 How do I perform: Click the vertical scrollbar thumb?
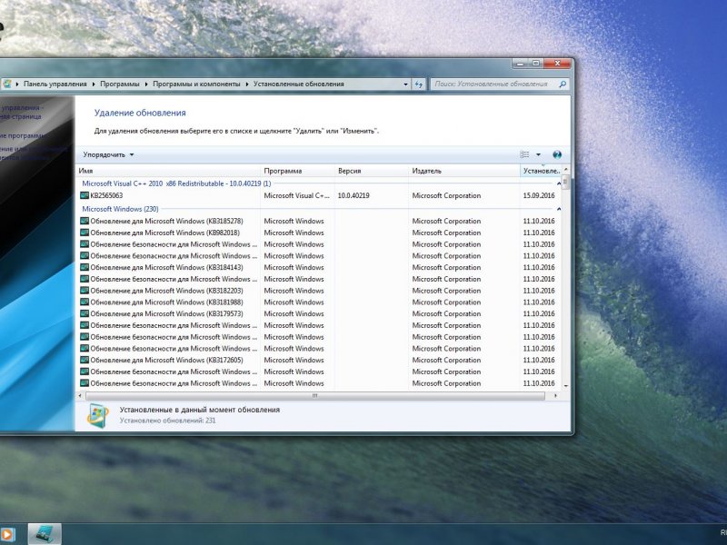[x=565, y=182]
